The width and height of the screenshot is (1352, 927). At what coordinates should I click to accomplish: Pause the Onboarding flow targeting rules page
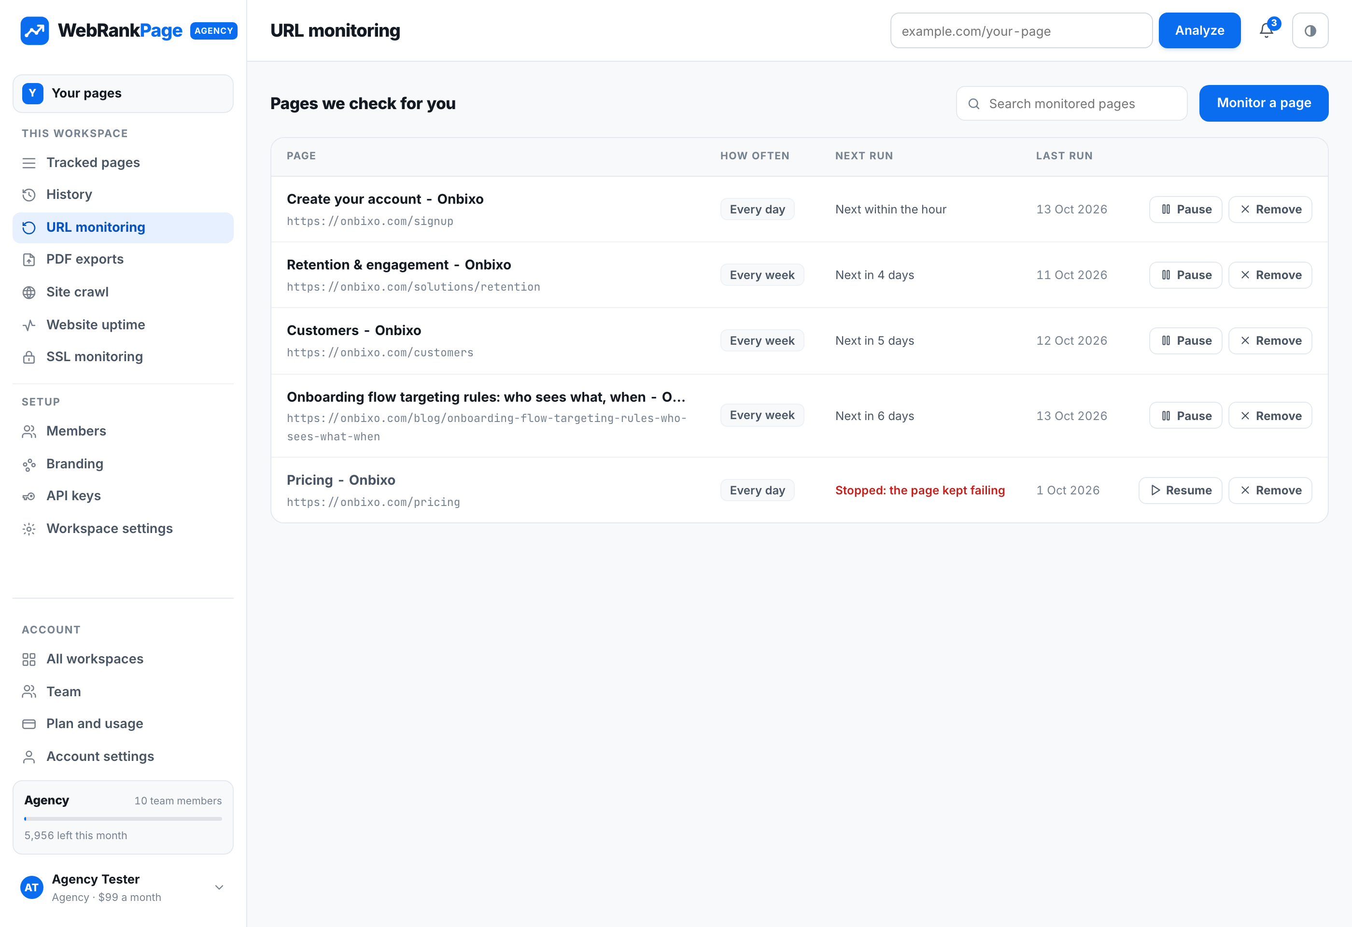pos(1185,416)
